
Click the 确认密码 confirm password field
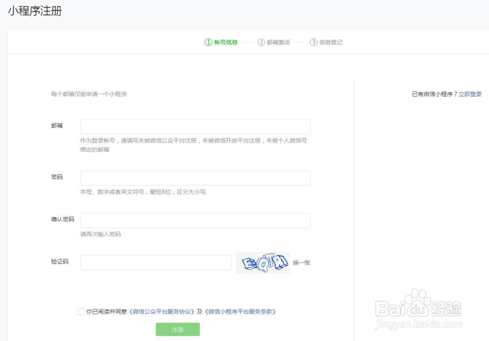[x=195, y=221]
